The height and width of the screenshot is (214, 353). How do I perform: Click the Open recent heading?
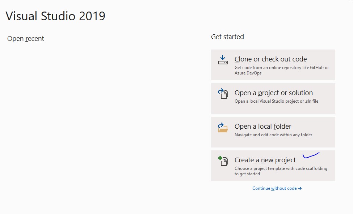26,39
